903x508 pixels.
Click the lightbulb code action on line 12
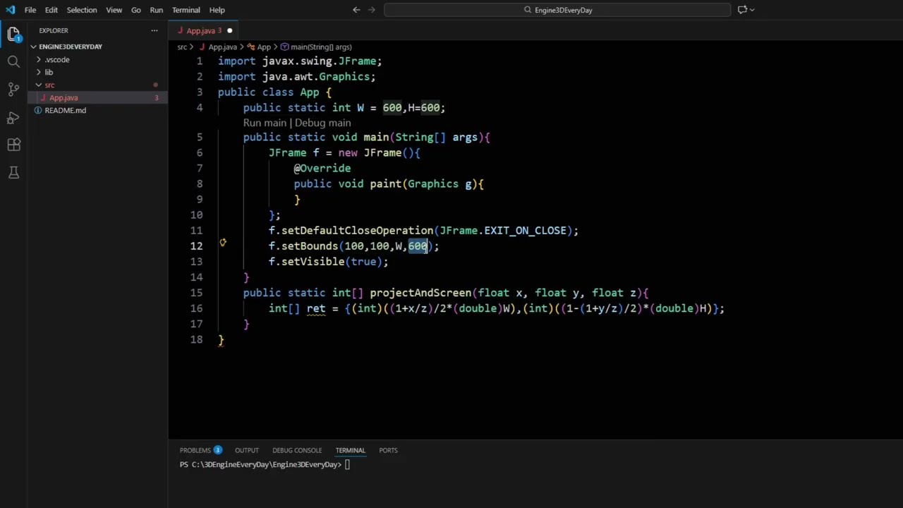point(222,243)
